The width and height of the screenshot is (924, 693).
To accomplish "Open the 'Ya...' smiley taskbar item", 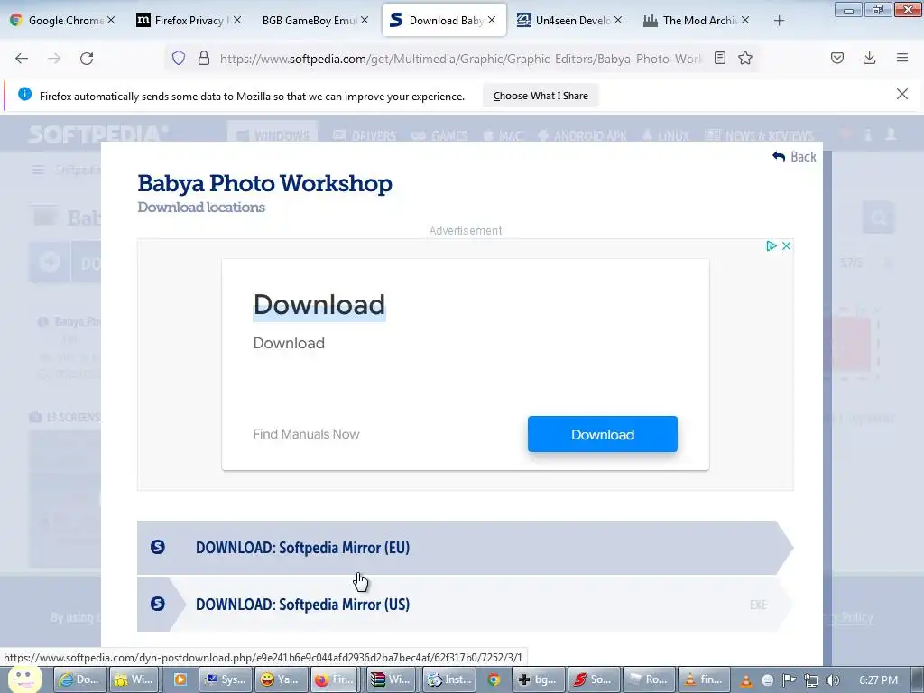I will 280,679.
